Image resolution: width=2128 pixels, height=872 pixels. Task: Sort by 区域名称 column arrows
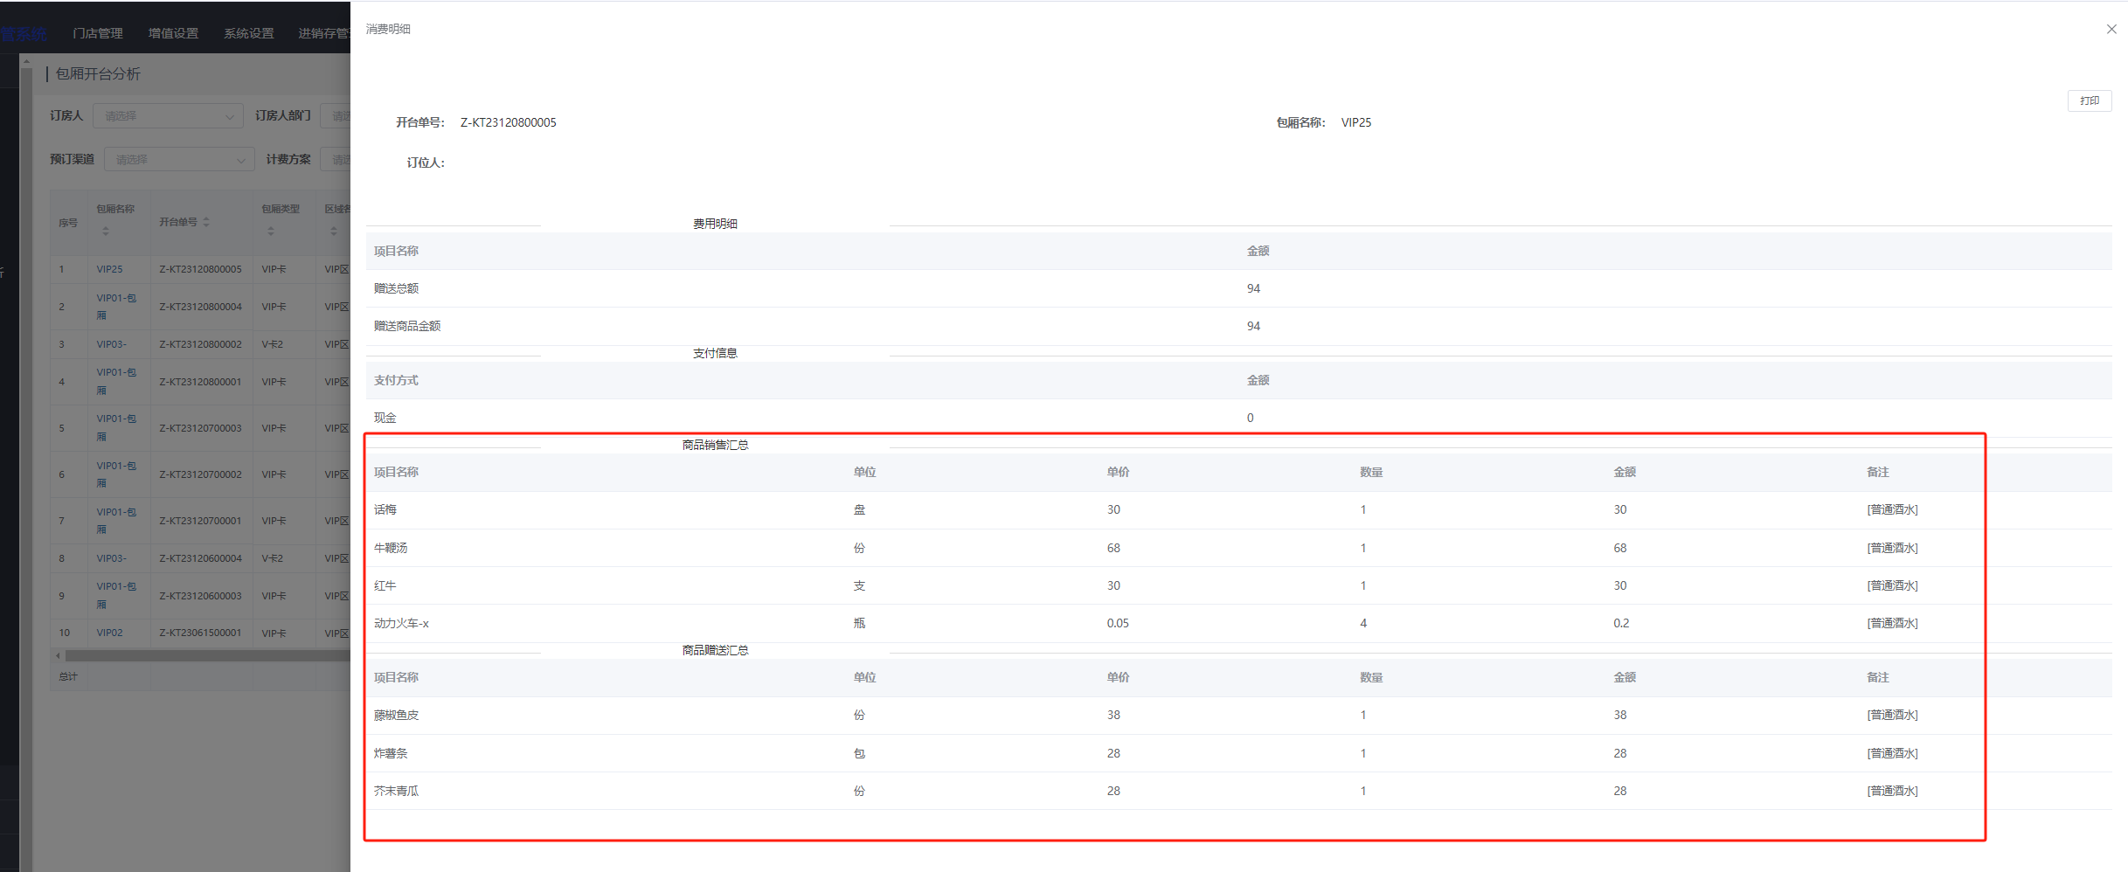(334, 232)
